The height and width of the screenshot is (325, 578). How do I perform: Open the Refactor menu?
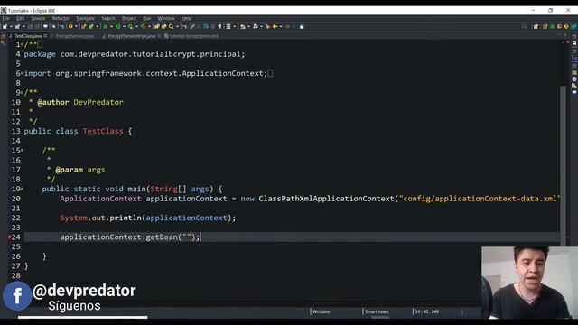click(61, 18)
